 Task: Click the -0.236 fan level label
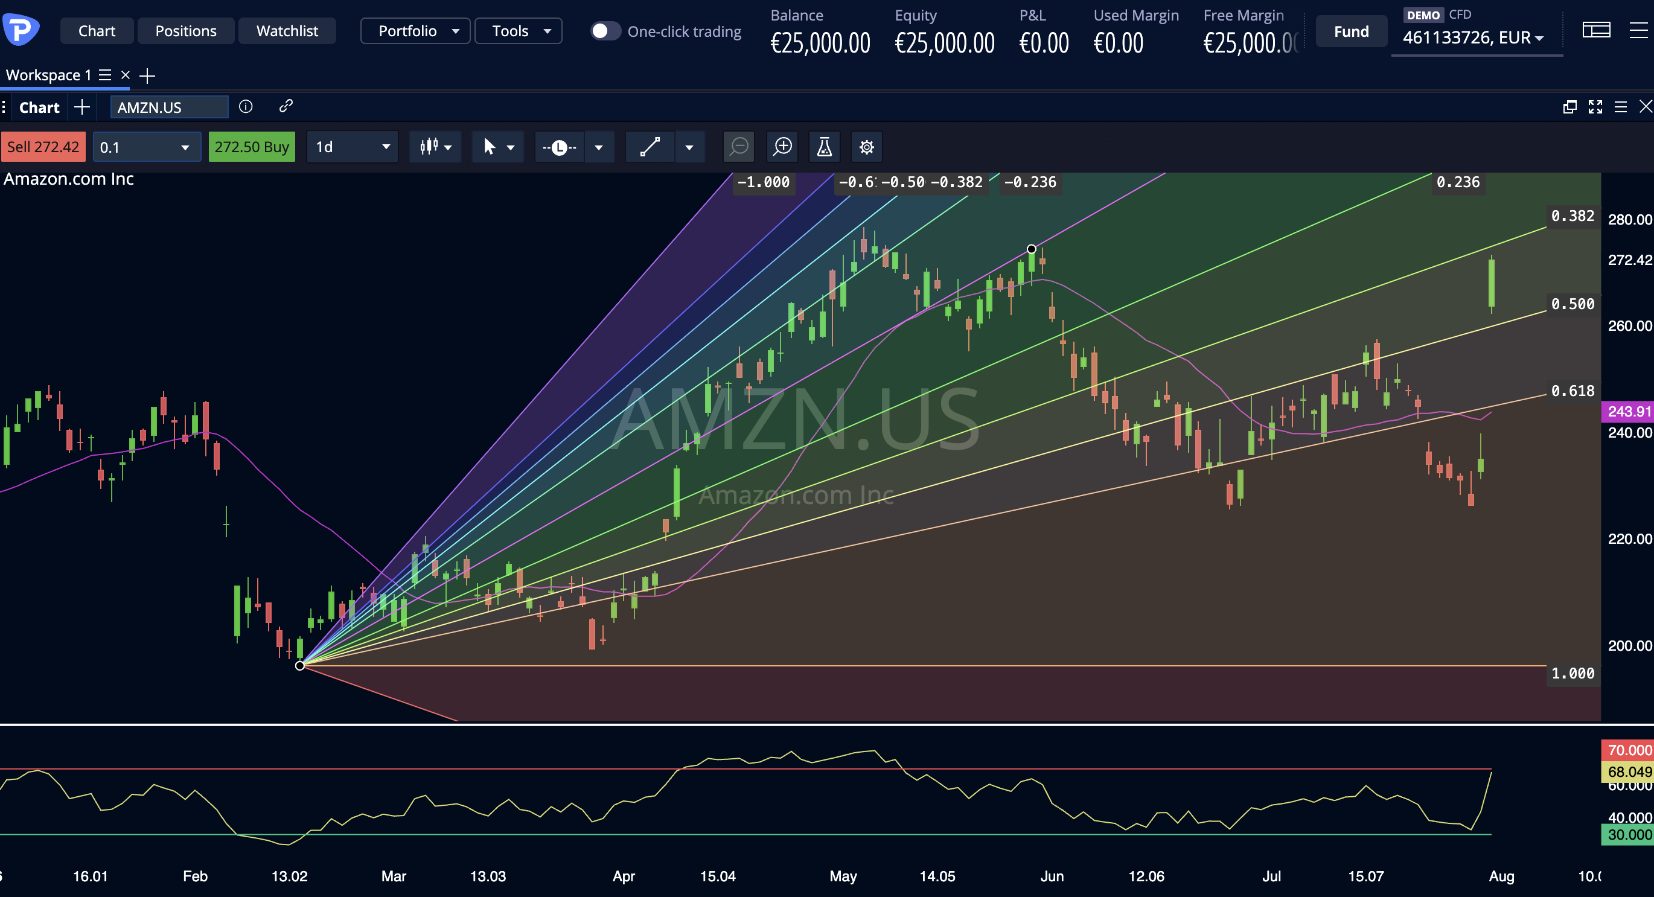click(1029, 182)
